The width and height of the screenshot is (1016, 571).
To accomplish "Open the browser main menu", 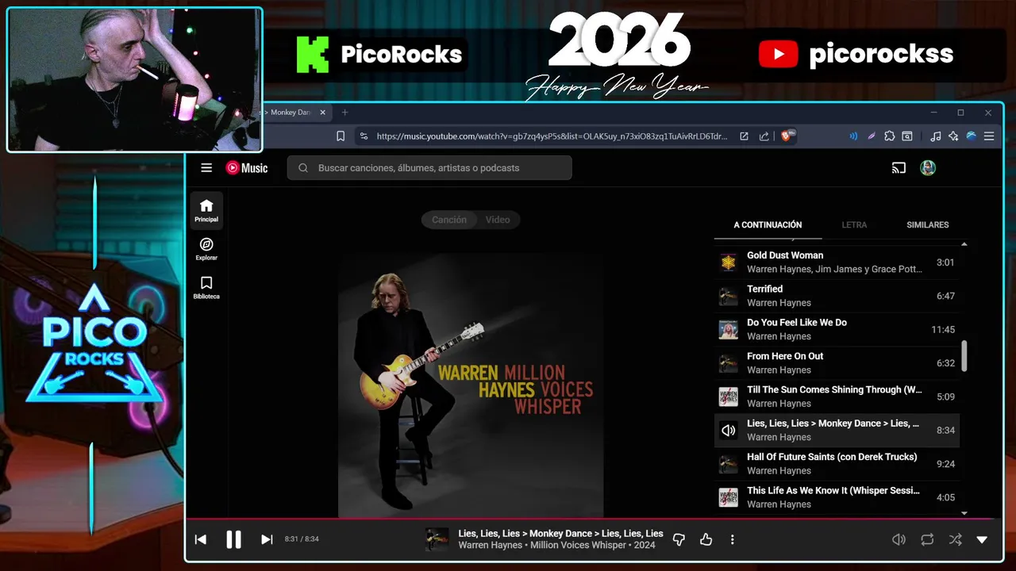I will (x=989, y=136).
